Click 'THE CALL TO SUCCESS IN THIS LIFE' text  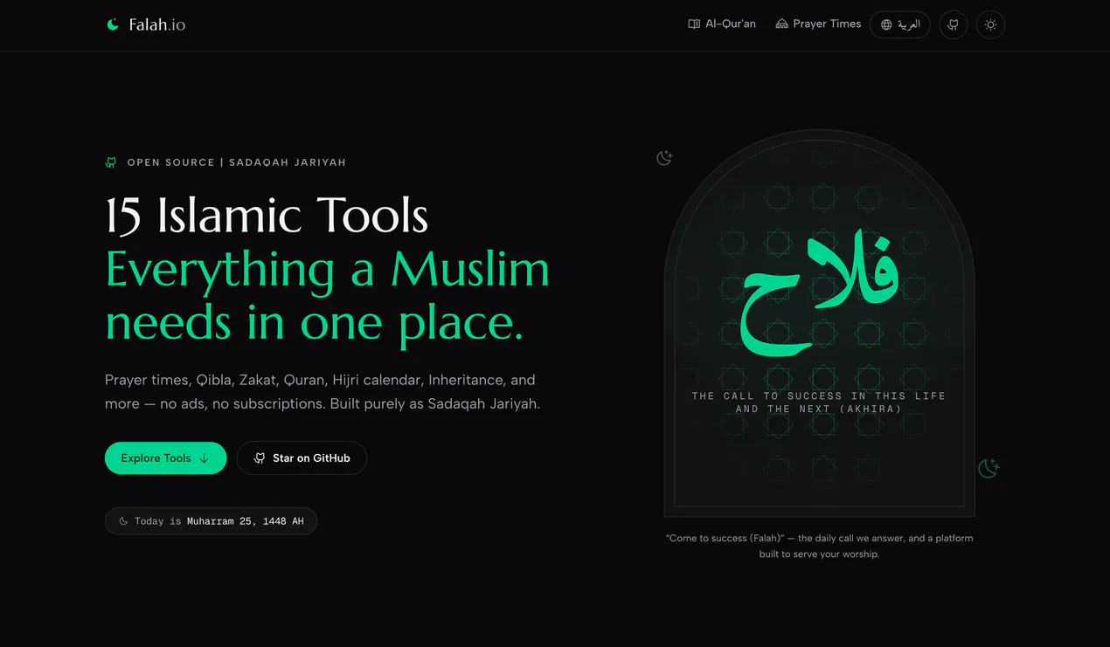pos(819,396)
